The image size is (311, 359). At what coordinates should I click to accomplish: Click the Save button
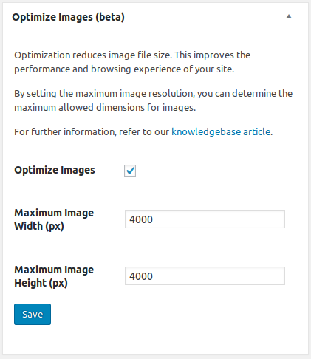33,314
